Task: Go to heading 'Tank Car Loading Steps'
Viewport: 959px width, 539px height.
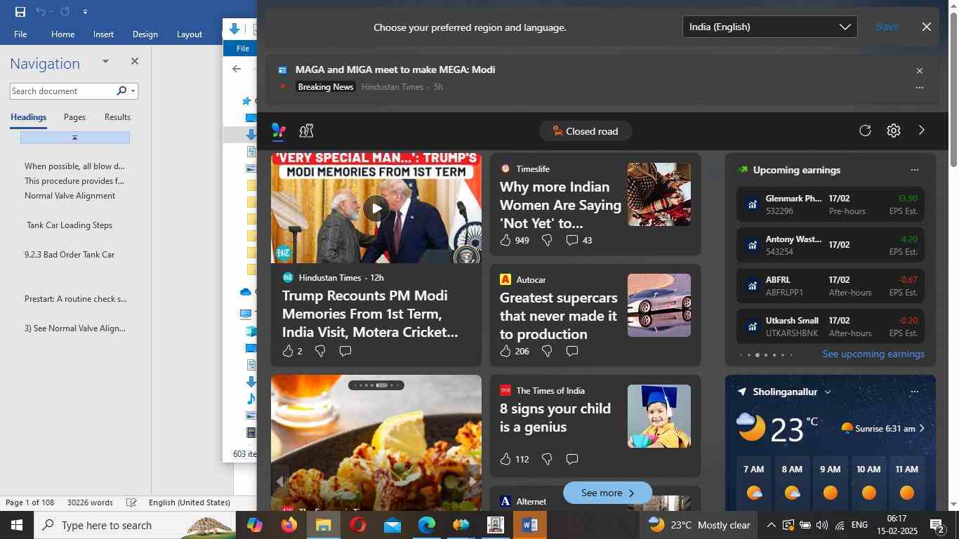Action: (x=70, y=225)
